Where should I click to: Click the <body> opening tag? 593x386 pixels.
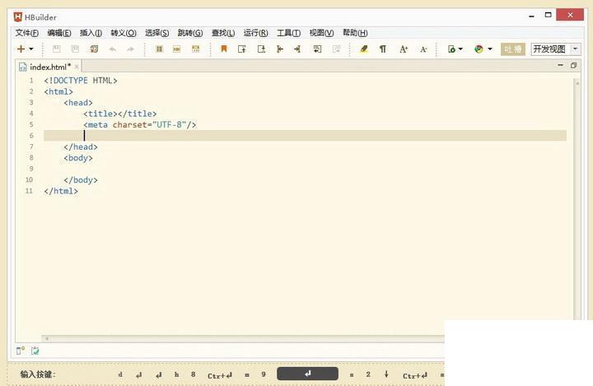pos(78,158)
